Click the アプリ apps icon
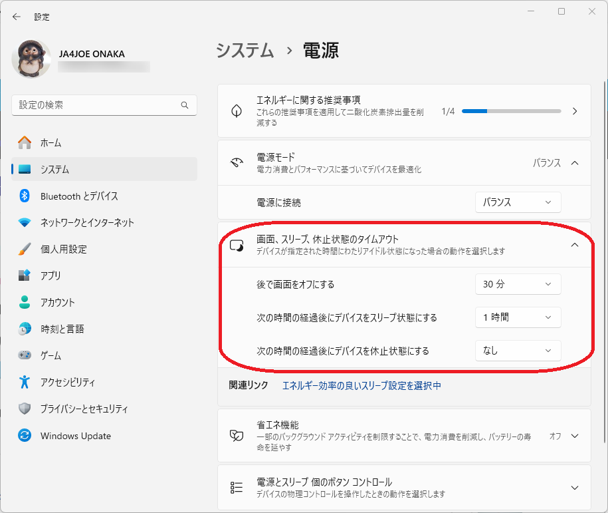Viewport: 608px width, 513px height. (25, 275)
